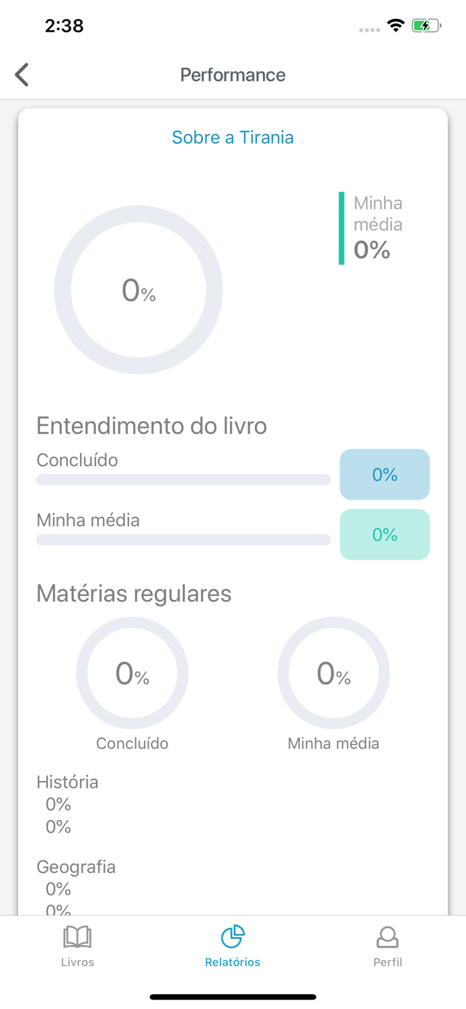This screenshot has width=466, height=1009.
Task: Tap the blue 0% Concluído badge
Action: coord(385,474)
